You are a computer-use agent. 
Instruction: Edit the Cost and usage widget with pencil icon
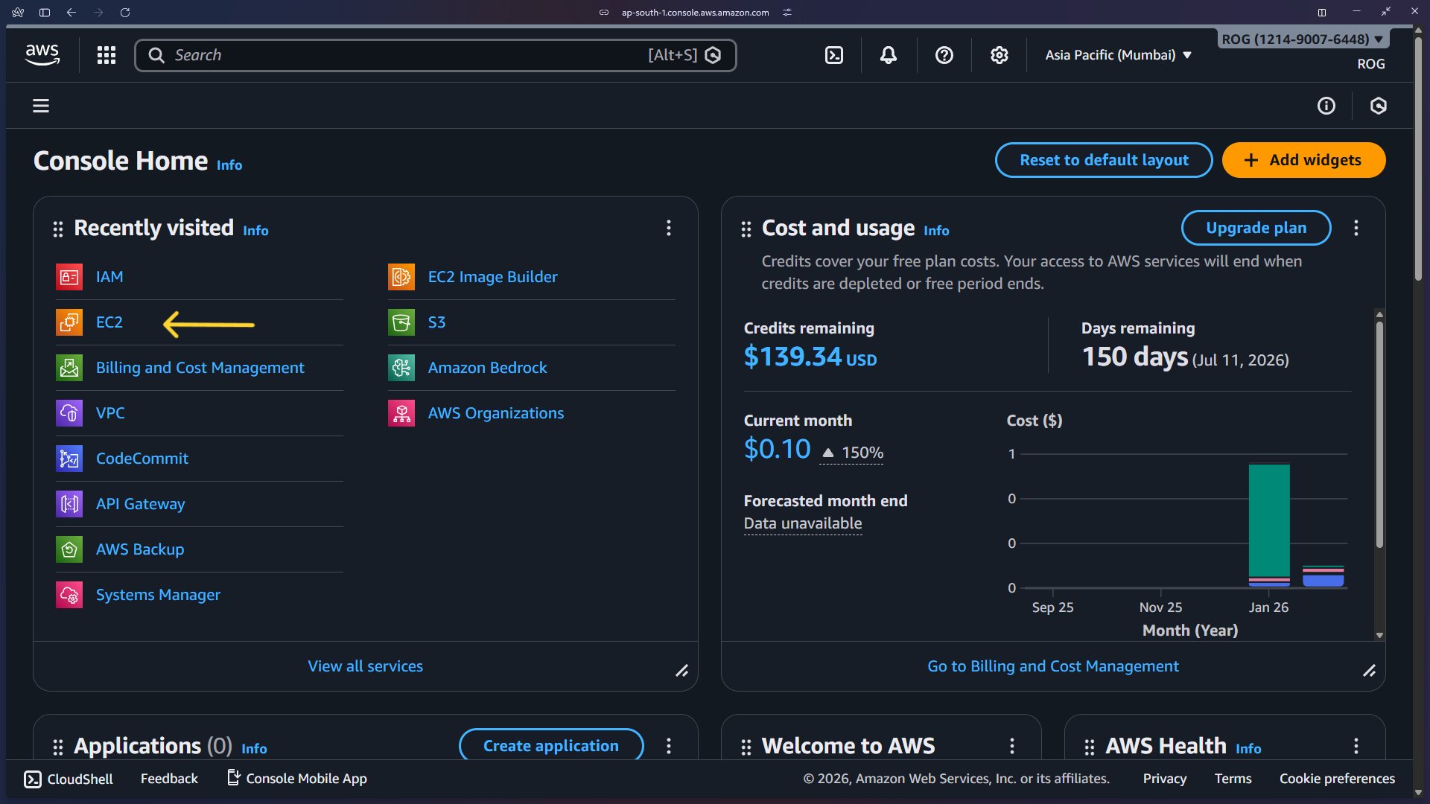pyautogui.click(x=1369, y=671)
